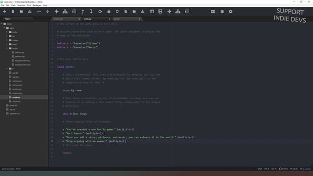Open the Help menu
The width and height of the screenshot is (313, 176).
[45, 5]
